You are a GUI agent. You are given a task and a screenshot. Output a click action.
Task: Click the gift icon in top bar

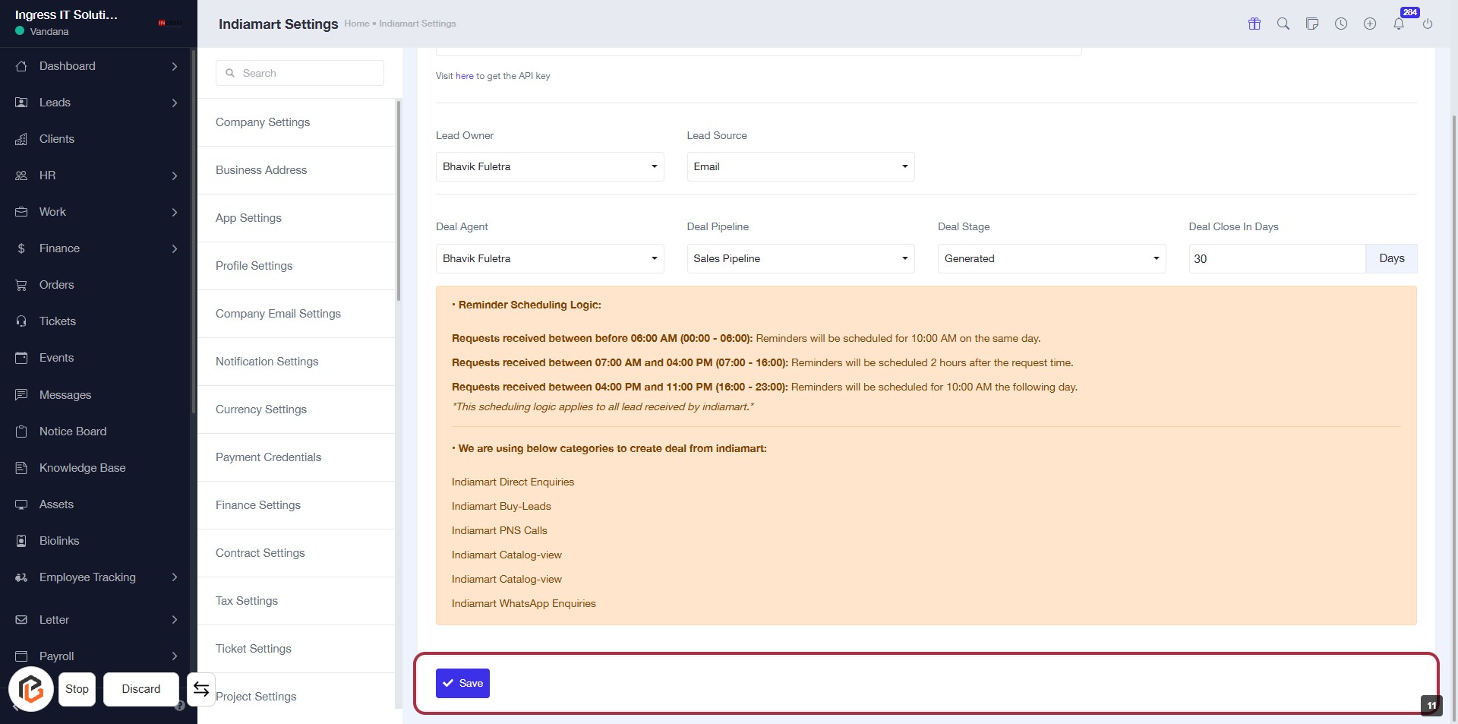[1254, 24]
